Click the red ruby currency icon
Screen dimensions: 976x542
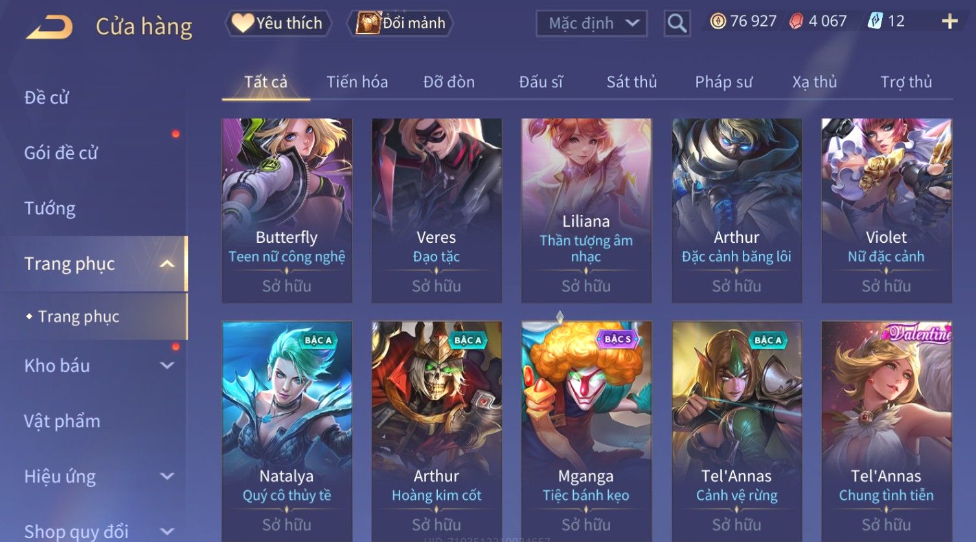(x=796, y=21)
